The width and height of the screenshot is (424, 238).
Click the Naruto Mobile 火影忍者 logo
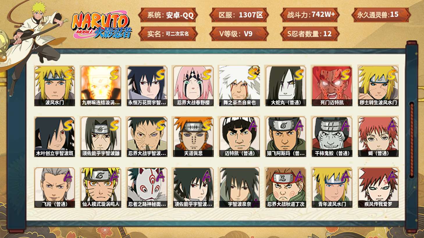[102, 25]
